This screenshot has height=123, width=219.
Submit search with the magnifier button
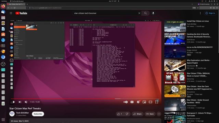145,13
